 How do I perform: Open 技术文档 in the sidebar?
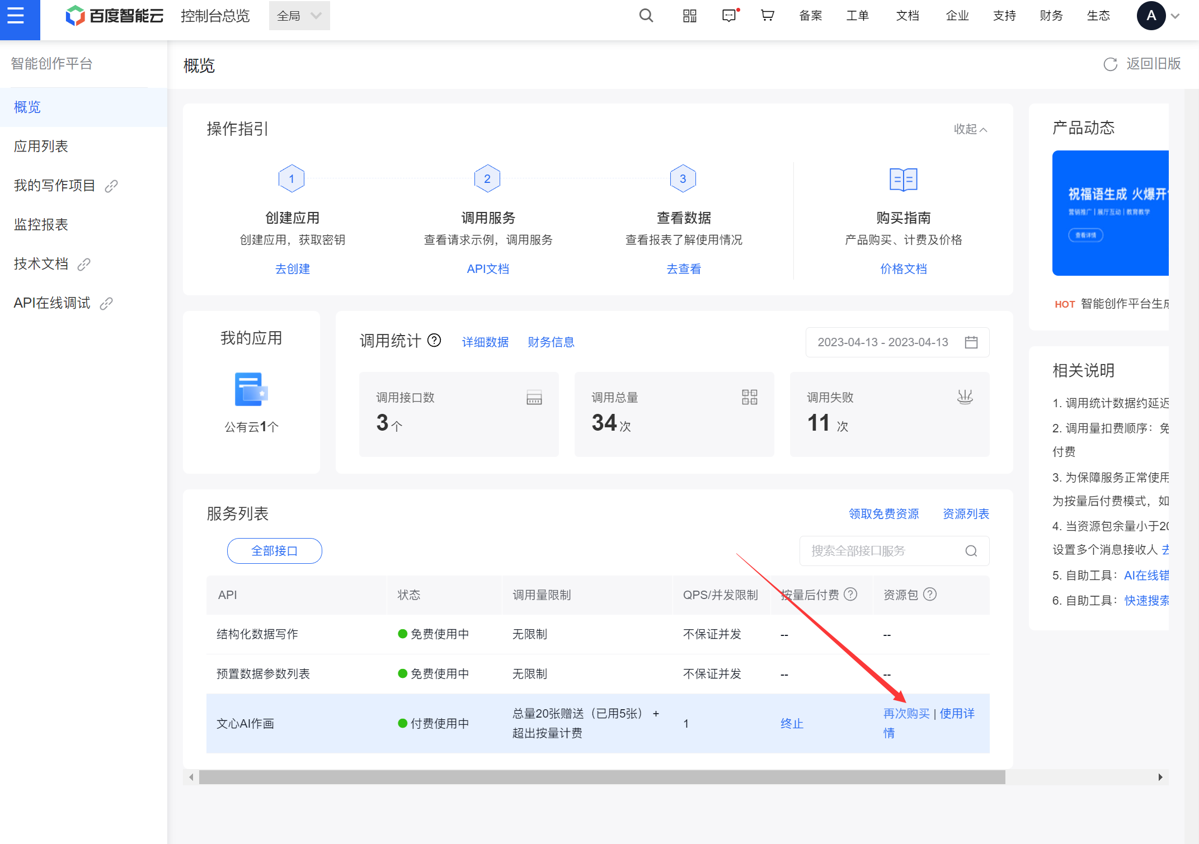41,264
